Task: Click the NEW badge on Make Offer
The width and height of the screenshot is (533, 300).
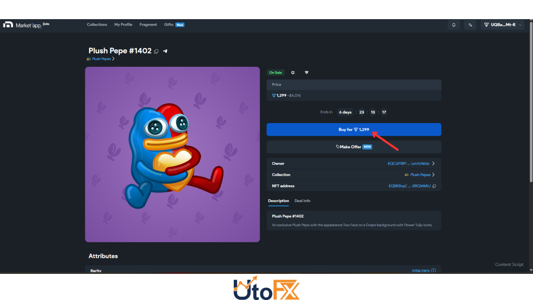Action: (x=367, y=147)
